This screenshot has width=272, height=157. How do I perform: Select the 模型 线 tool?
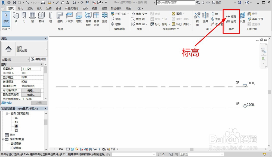pos(138,19)
